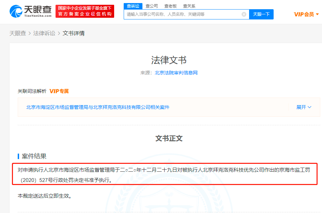Image resolution: width=322 pixels, height=213 pixels.
Task: Open the related case link for 北京拜克洛克科技有限公司
Action: coord(98,107)
